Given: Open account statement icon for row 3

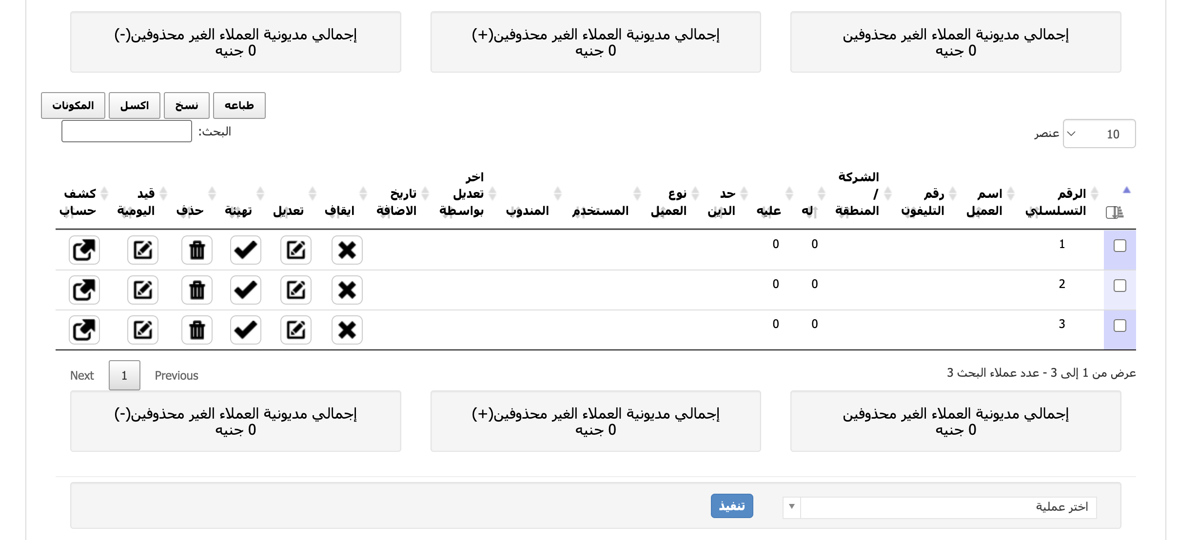Looking at the screenshot, I should tap(84, 330).
